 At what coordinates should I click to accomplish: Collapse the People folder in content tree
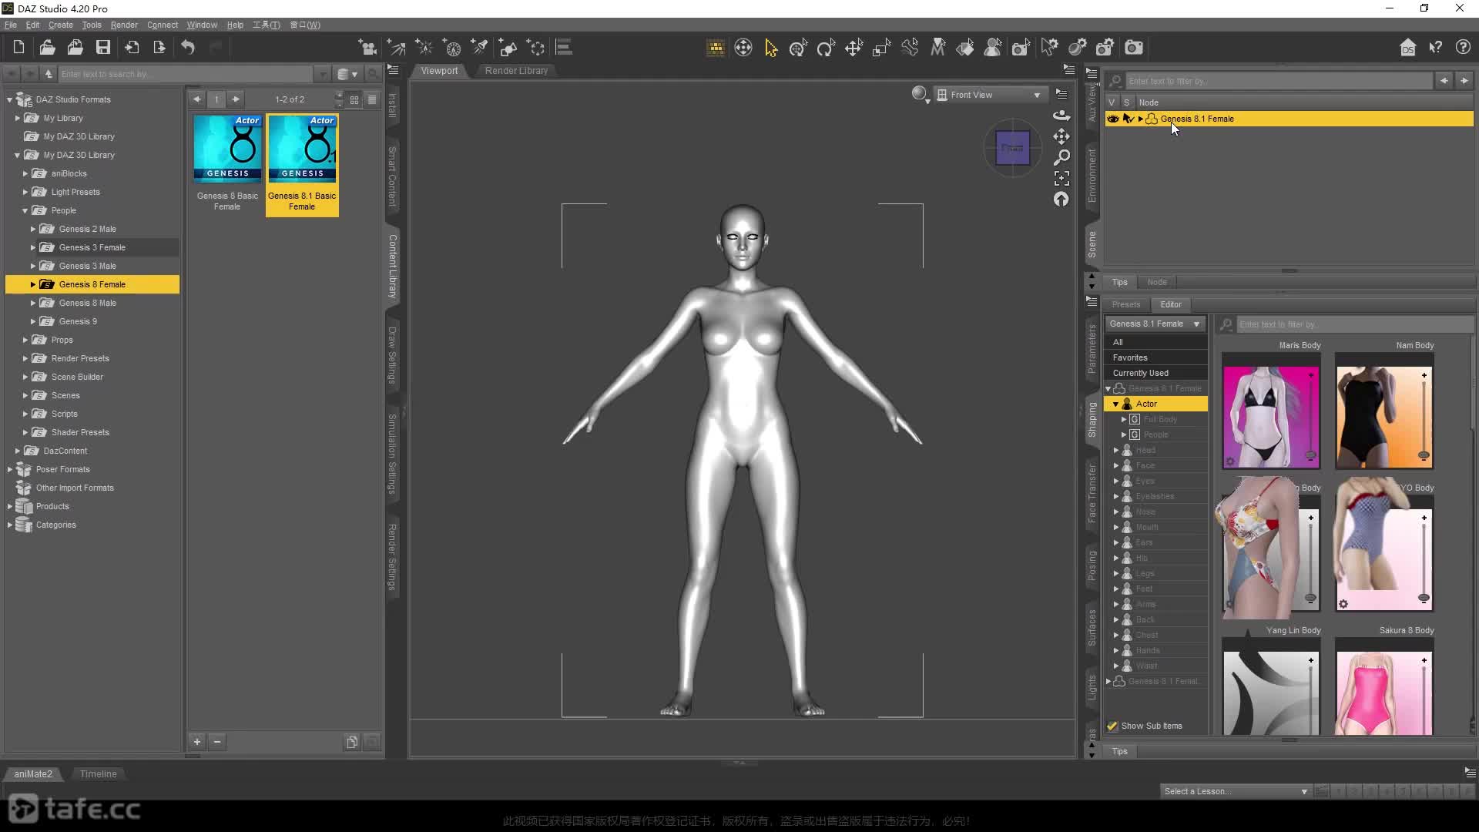pyautogui.click(x=25, y=210)
